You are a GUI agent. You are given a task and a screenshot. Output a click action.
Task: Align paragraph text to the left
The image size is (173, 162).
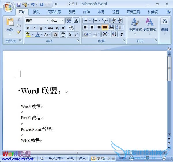click(x=86, y=27)
